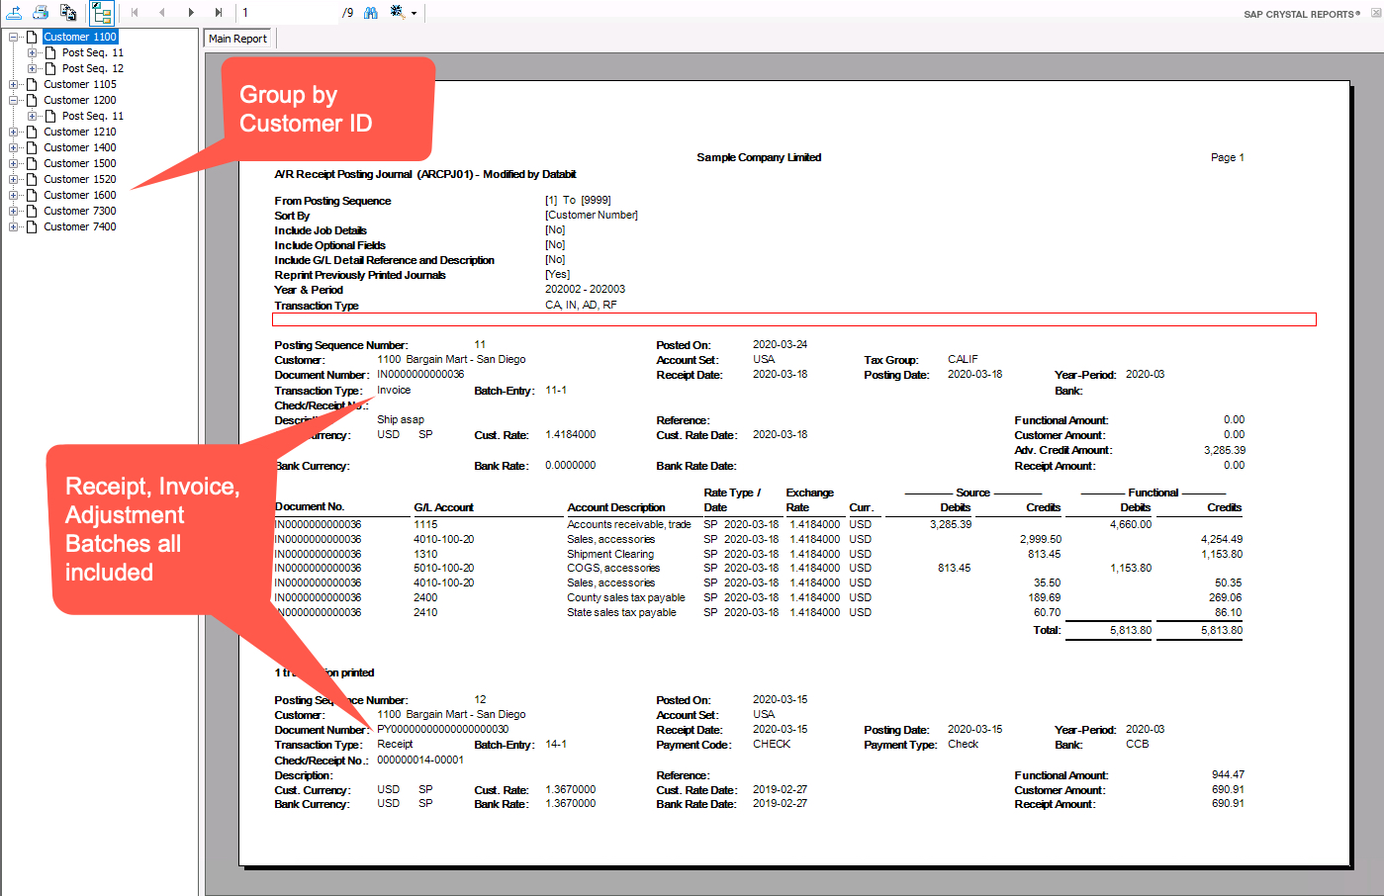The width and height of the screenshot is (1384, 896).
Task: Go to the last page
Action: tap(219, 13)
